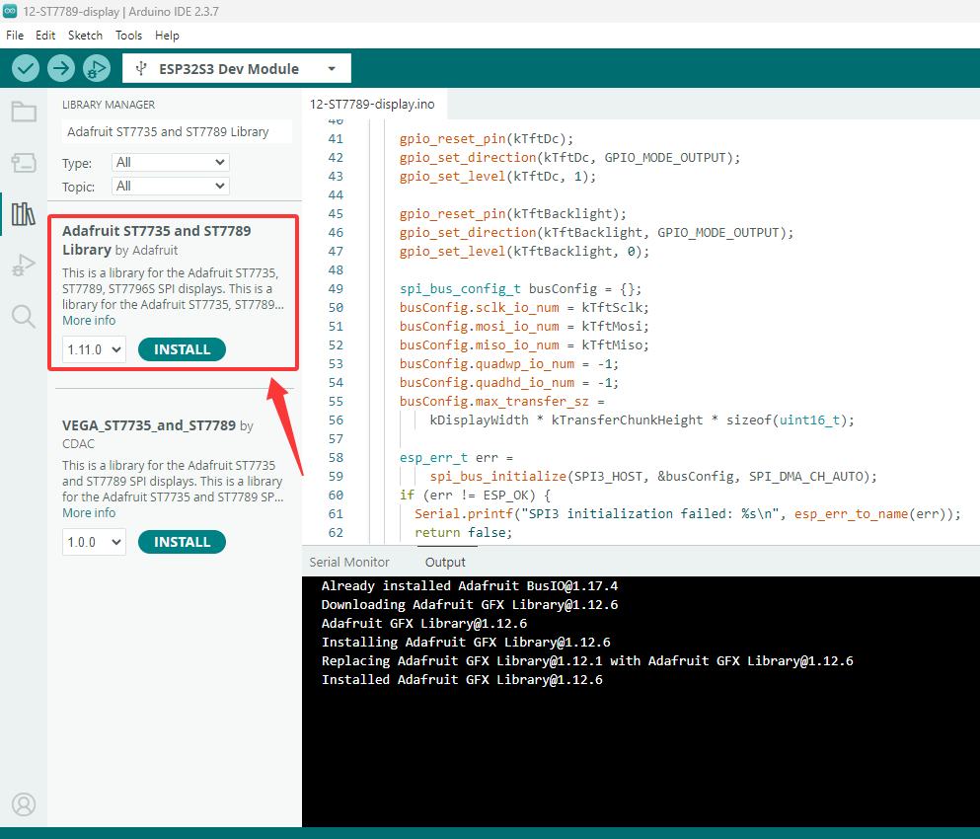Select the Library Manager books icon
The height and width of the screenshot is (839, 980).
pos(24,214)
